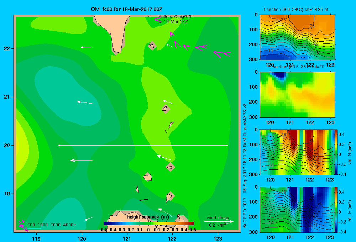
Task: Click the wind stress reference arrow
Action: pyautogui.click(x=219, y=222)
